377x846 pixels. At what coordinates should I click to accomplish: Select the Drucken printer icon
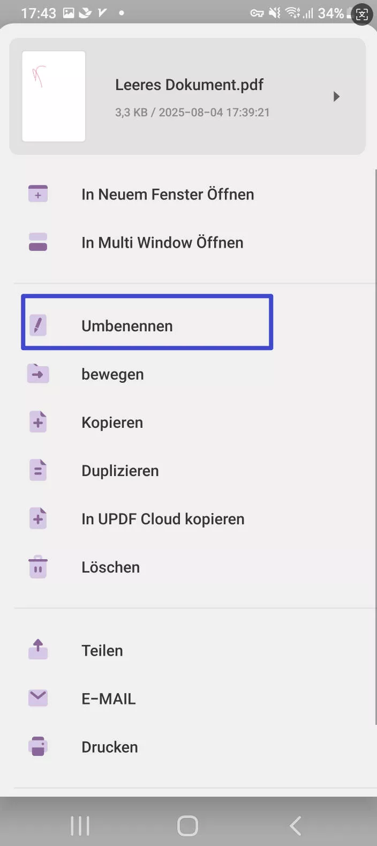tap(37, 746)
